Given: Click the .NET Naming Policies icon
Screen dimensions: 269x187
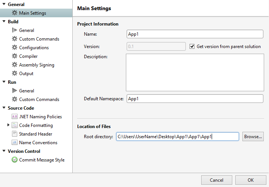Looking at the screenshot, I should 15,117.
